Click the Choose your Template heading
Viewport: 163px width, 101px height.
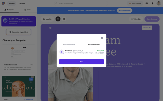pos(14,40)
